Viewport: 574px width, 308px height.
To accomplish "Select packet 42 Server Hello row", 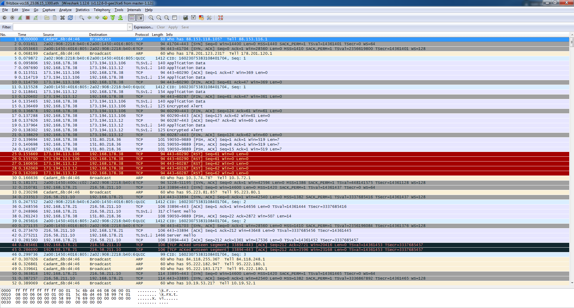I will click(x=284, y=235).
